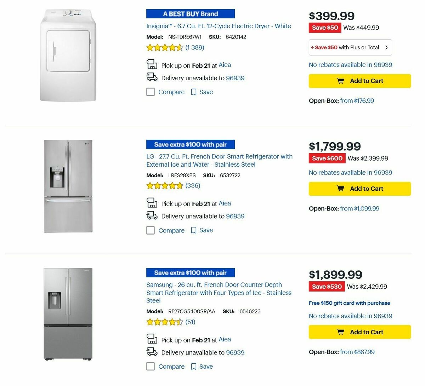Open the Insignia dryer reviews via (1 389) link
The width and height of the screenshot is (425, 386).
pos(194,47)
